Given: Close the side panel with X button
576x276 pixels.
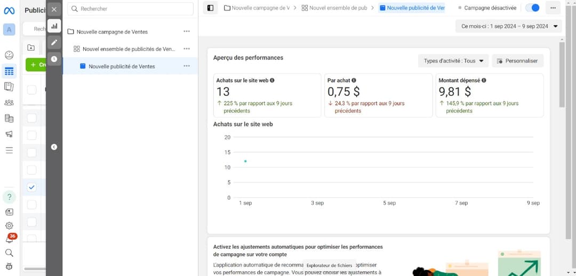Looking at the screenshot, I should tap(54, 9).
